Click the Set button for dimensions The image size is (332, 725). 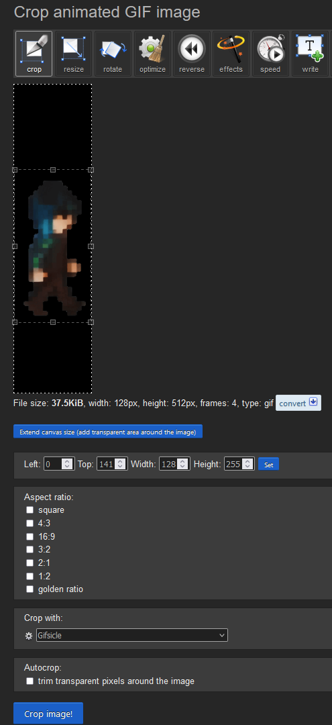(x=269, y=464)
